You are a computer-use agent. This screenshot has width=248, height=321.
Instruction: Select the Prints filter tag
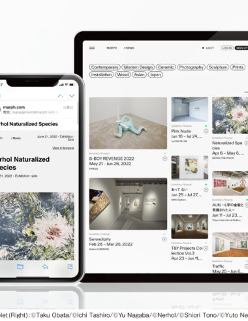point(238,67)
